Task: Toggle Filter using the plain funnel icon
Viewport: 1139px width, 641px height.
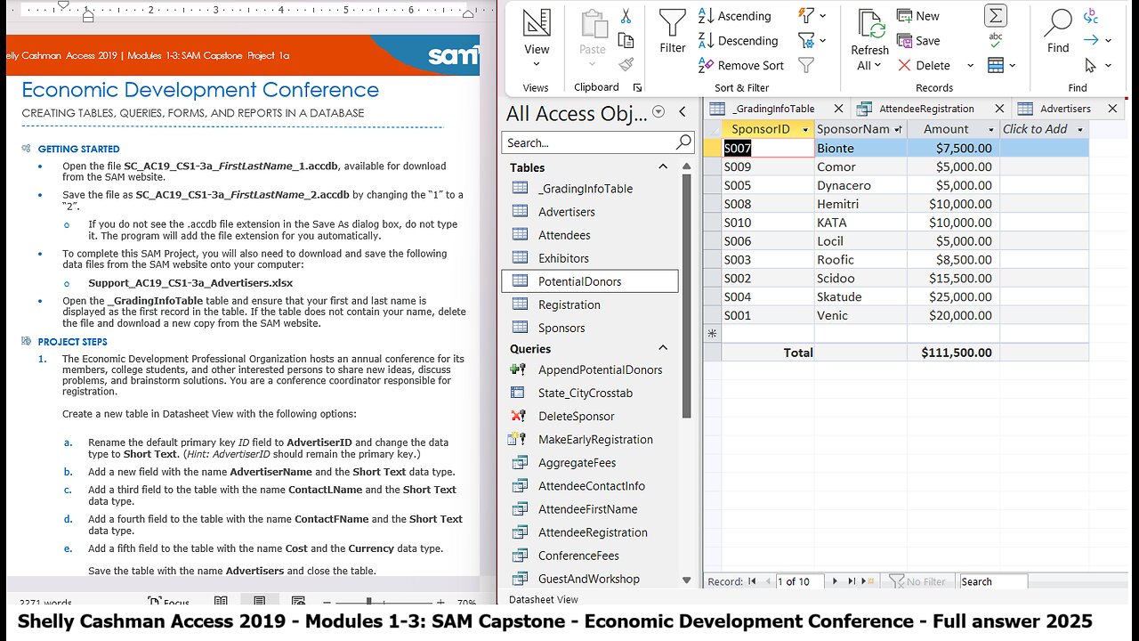Action: point(806,65)
